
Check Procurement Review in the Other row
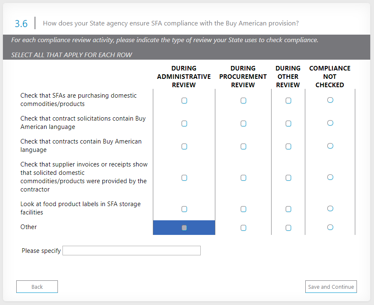pyautogui.click(x=243, y=228)
